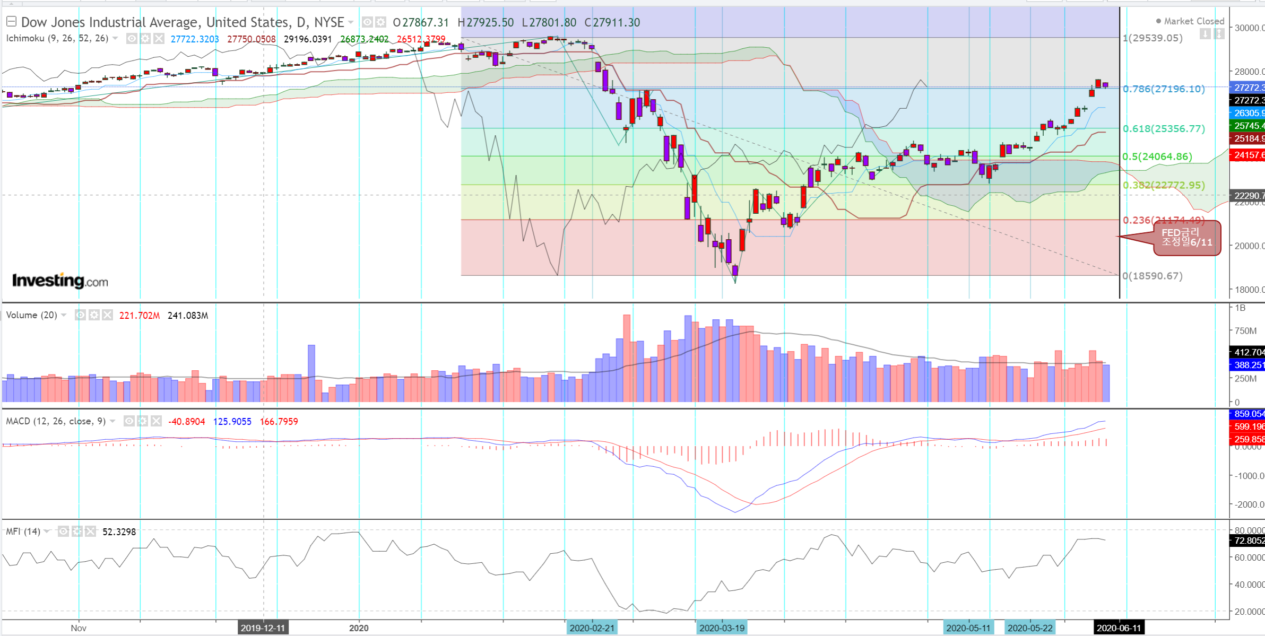
Task: Hide the Ichimoku indicator with the eye icon
Action: coord(132,39)
